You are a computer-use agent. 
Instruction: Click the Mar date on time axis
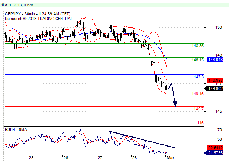(x=170, y=158)
